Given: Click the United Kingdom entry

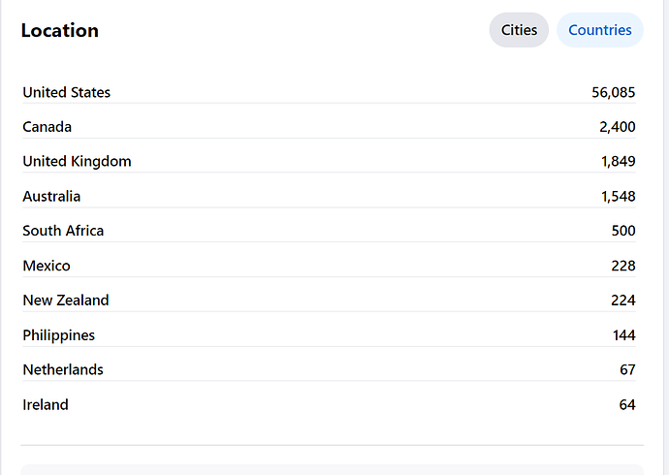Looking at the screenshot, I should pyautogui.click(x=77, y=161).
